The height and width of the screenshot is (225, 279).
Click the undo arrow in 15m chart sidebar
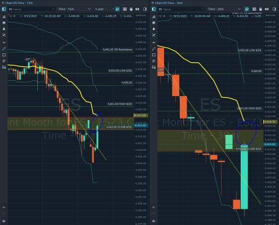4,207
